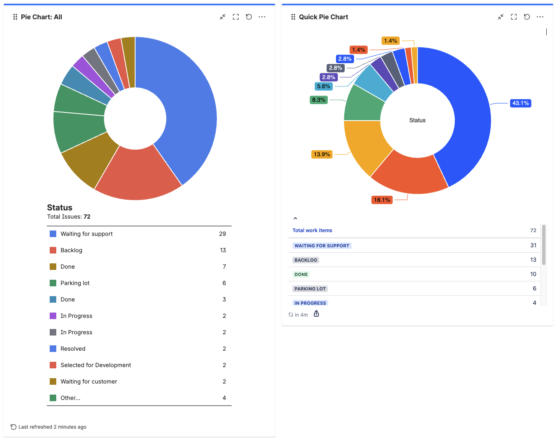Open the Pie Chart: All more options menu
The width and height of the screenshot is (559, 443).
[262, 17]
